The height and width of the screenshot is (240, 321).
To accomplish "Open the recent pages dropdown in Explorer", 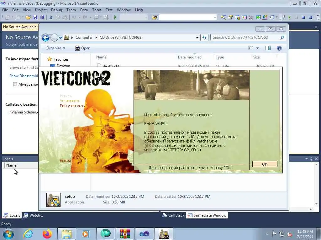I will pos(61,38).
